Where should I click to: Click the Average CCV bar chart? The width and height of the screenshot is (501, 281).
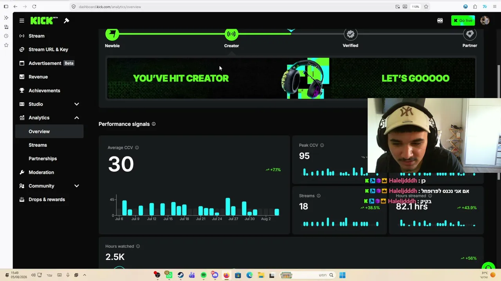[x=195, y=207]
